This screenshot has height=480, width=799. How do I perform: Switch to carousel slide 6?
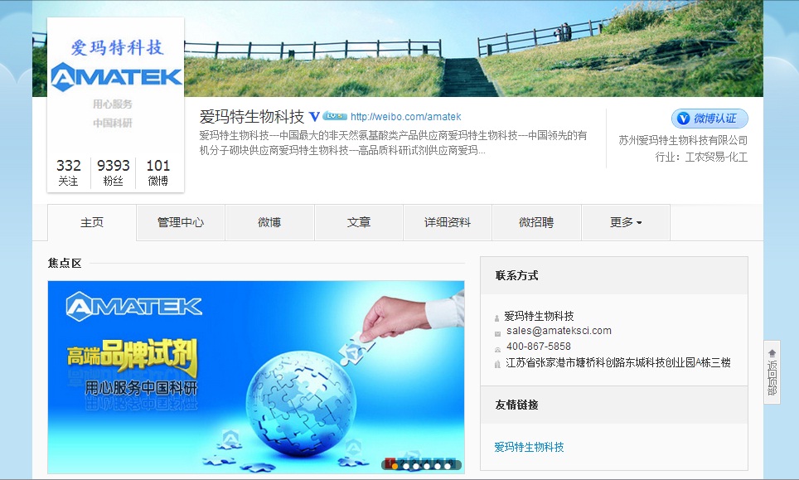(x=448, y=466)
